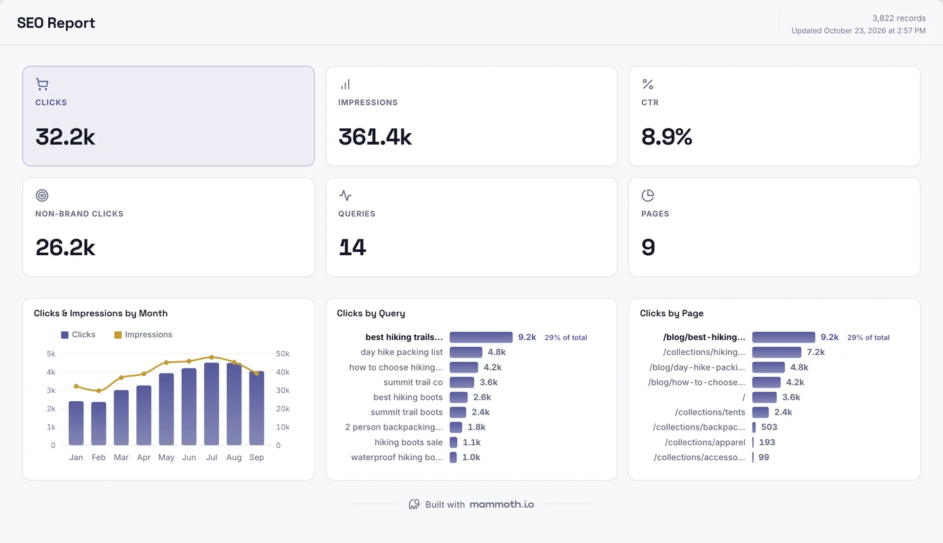
Task: Toggle the Impressions legend swatch in chart
Action: coord(118,335)
